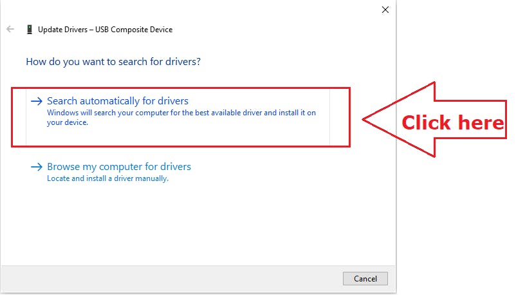This screenshot has height=295, width=525.
Task: Select "Search automatically for drivers" heading
Action: tap(118, 101)
